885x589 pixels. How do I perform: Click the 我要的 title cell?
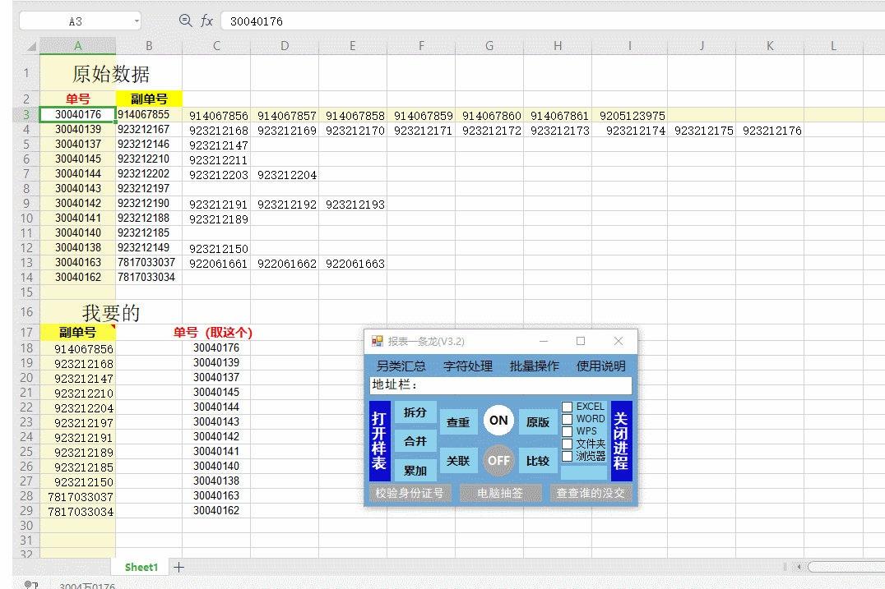click(110, 312)
